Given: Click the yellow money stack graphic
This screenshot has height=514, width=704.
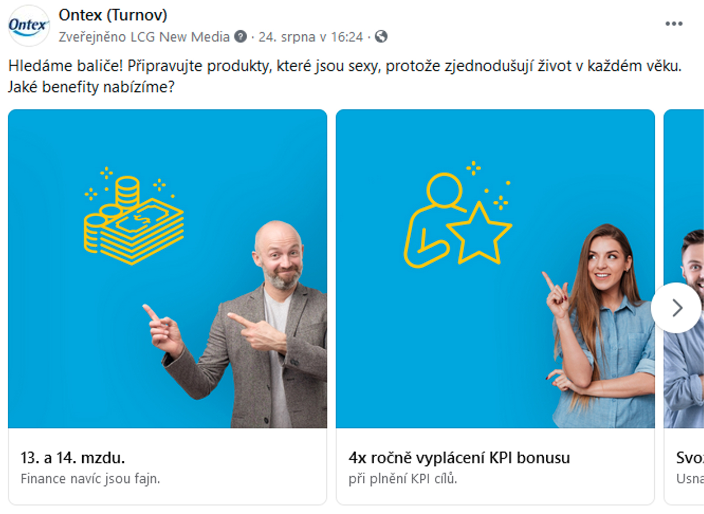Looking at the screenshot, I should [x=134, y=216].
